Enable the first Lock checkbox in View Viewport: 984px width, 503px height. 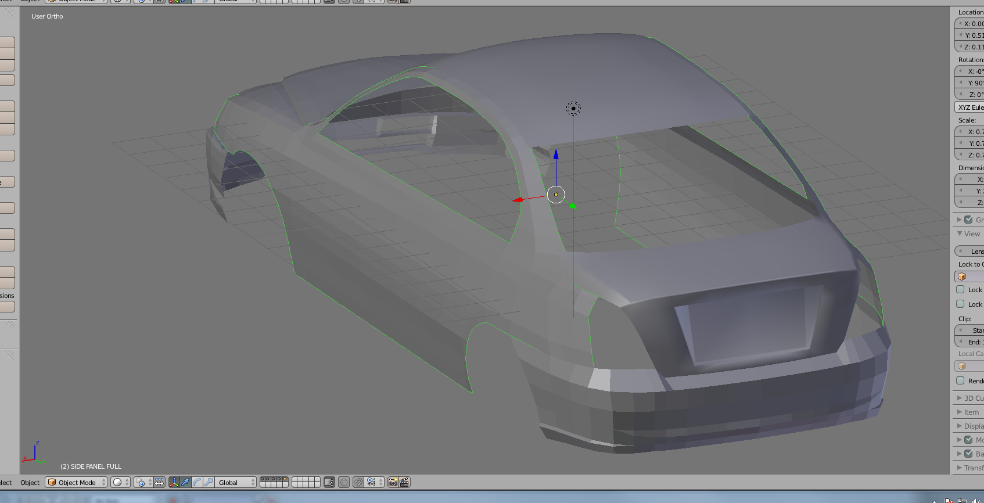[960, 289]
